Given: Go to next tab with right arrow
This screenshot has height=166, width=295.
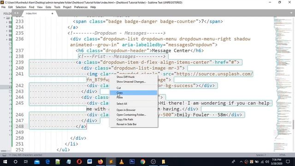Looking at the screenshot, I should pyautogui.click(x=18, y=13).
